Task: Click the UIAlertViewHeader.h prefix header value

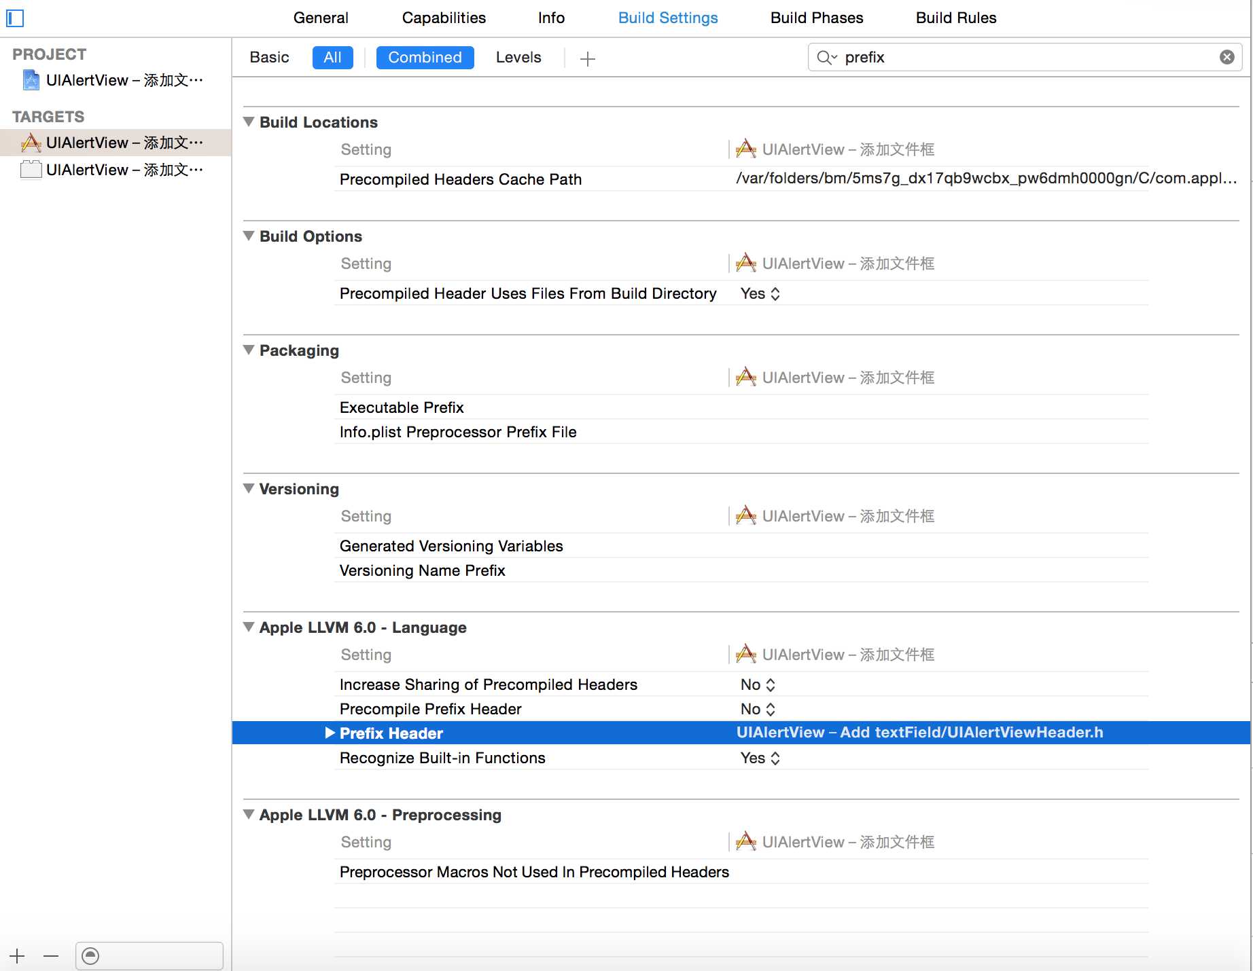Action: click(919, 732)
